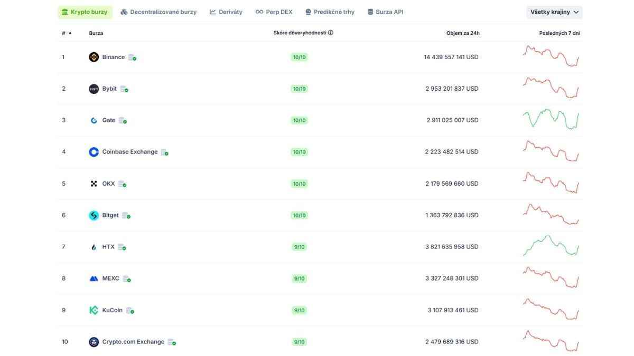This screenshot has height=356, width=634.
Task: Click the Bybit logo icon
Action: pos(94,89)
